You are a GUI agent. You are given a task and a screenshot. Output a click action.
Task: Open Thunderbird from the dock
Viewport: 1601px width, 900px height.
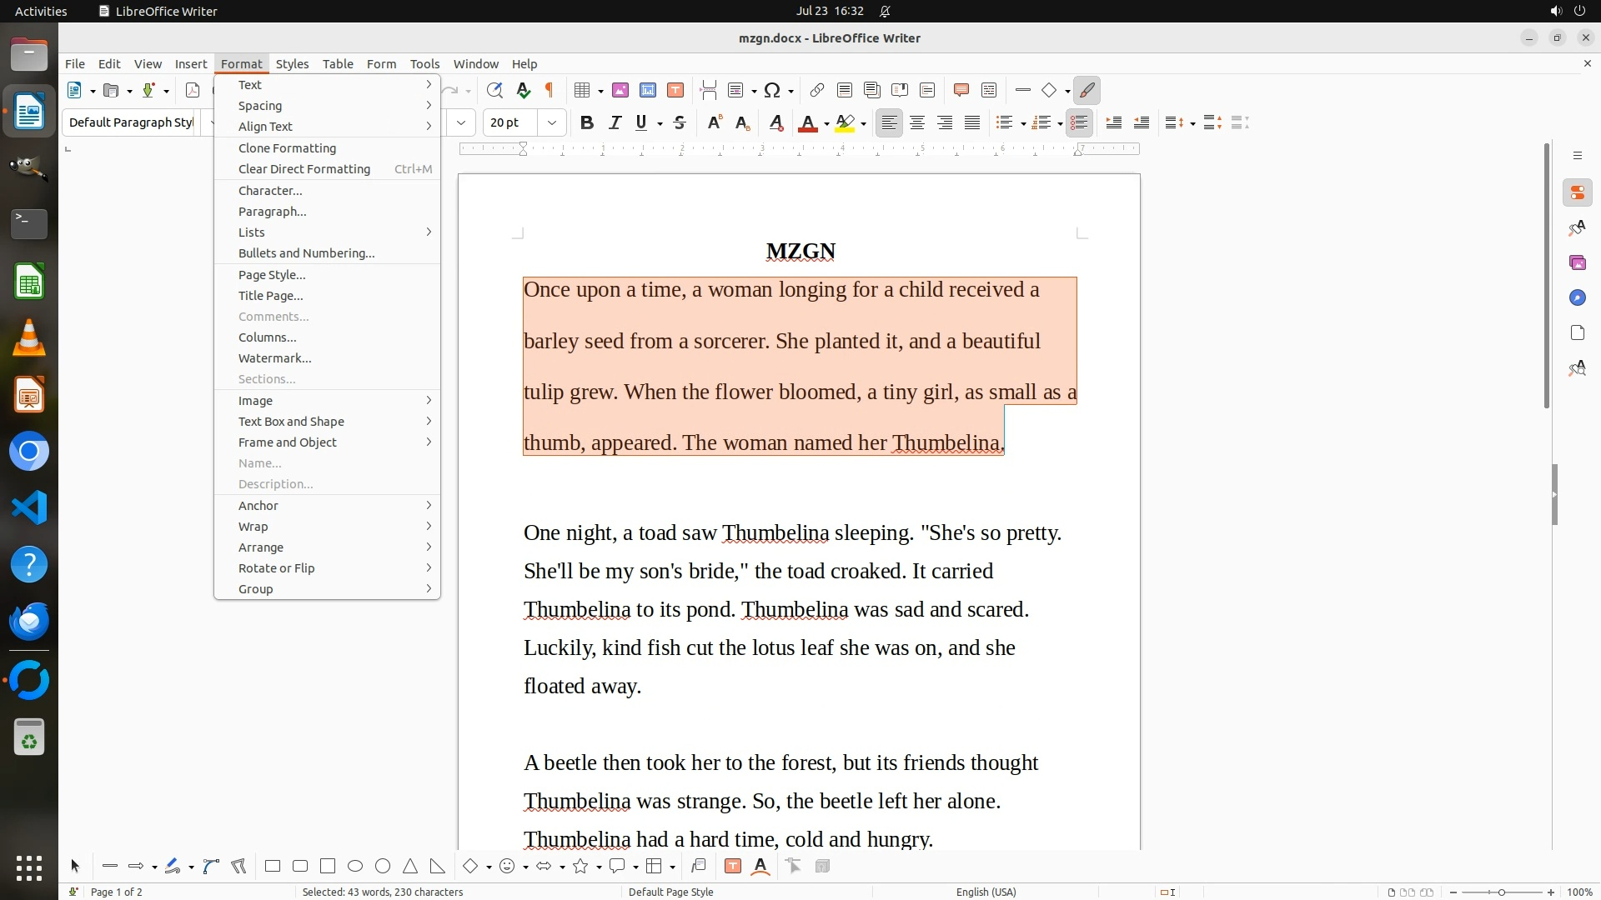coord(29,621)
